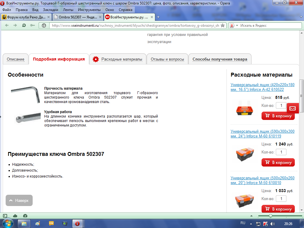
Task: Open the Ленты menu
Action: click(x=68, y=10)
